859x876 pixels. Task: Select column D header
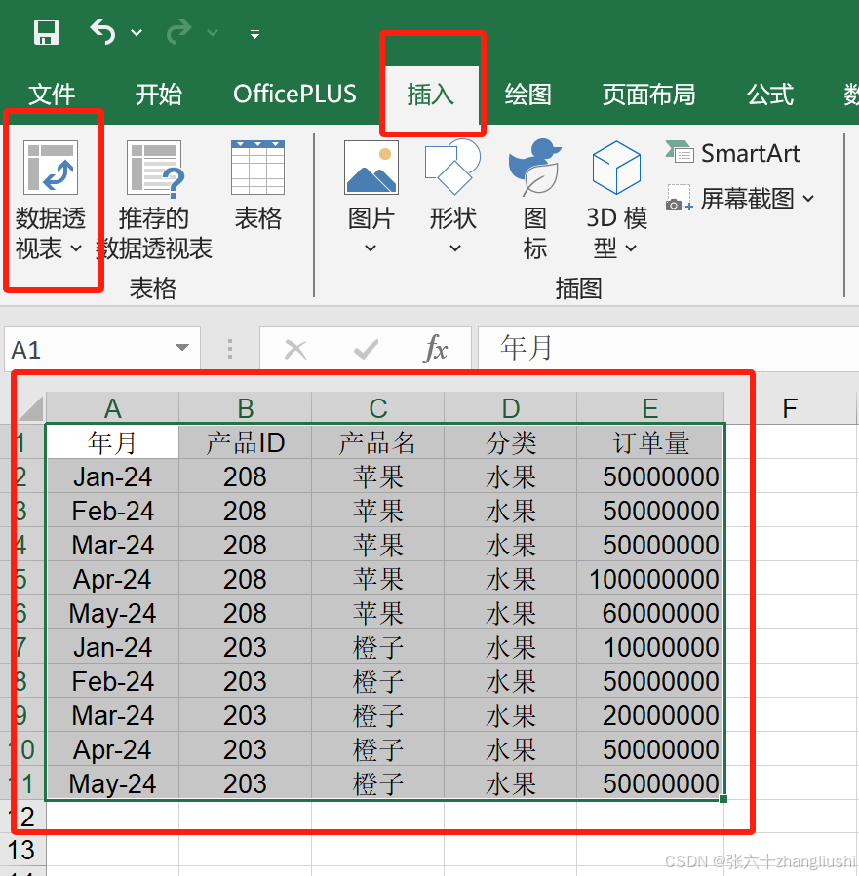pyautogui.click(x=511, y=408)
